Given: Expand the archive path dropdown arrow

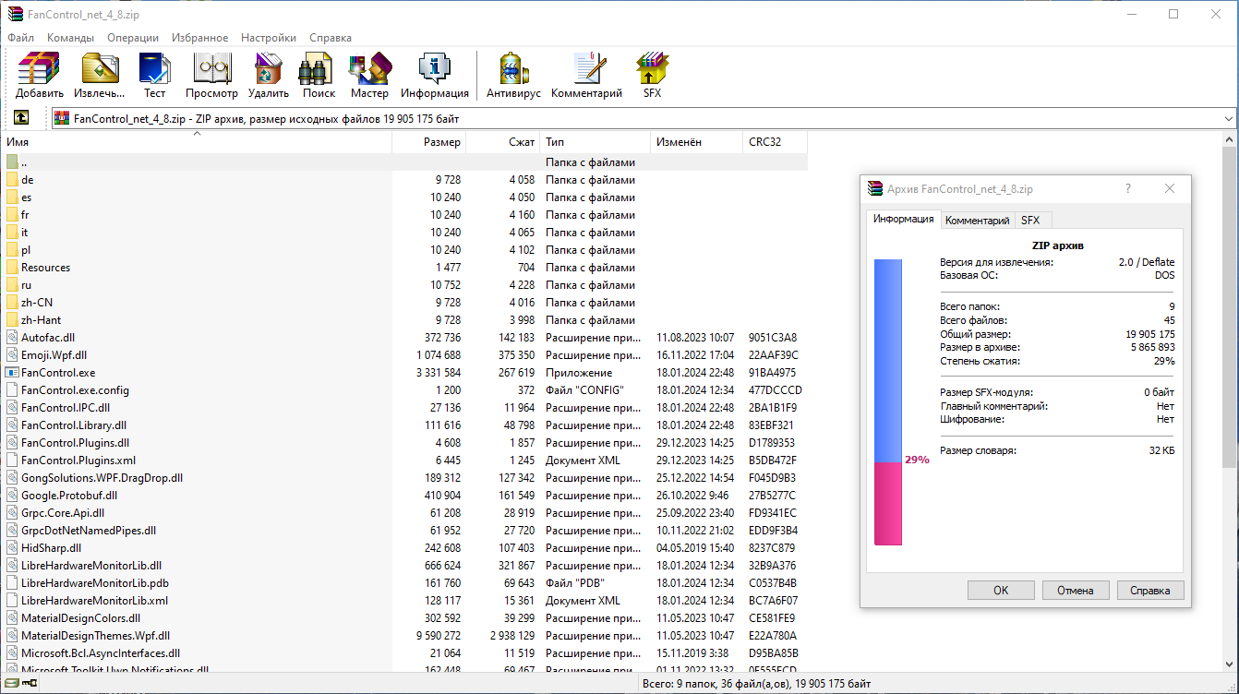Looking at the screenshot, I should click(x=1228, y=119).
